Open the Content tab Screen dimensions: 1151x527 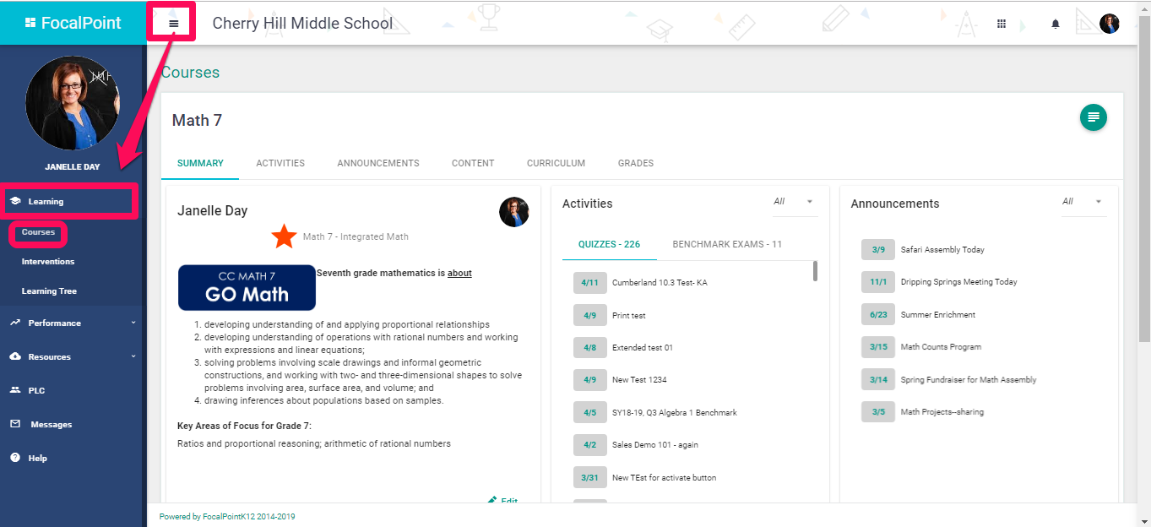tap(473, 163)
